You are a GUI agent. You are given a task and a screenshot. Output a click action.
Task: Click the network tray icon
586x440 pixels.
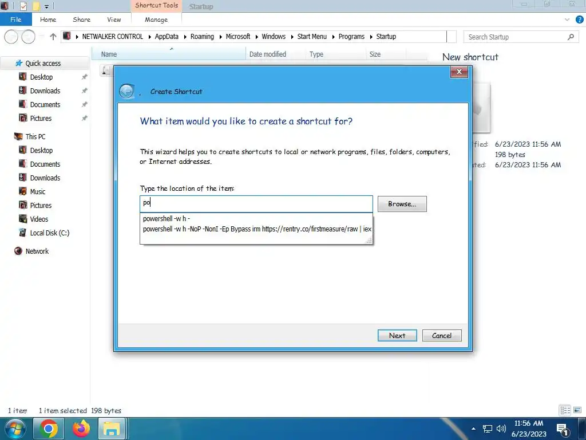[x=488, y=429]
